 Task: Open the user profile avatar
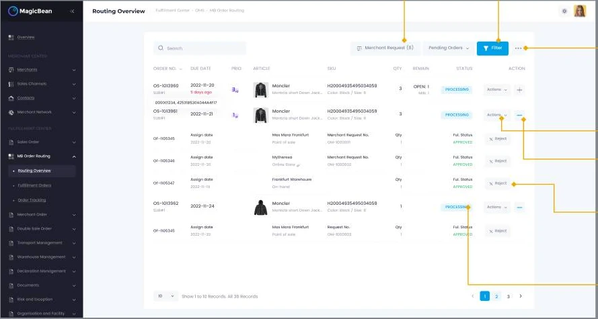580,11
